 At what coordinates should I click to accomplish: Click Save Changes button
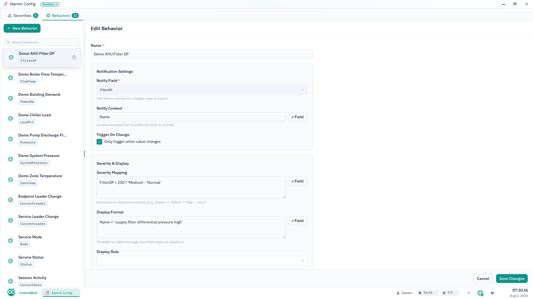(x=512, y=279)
